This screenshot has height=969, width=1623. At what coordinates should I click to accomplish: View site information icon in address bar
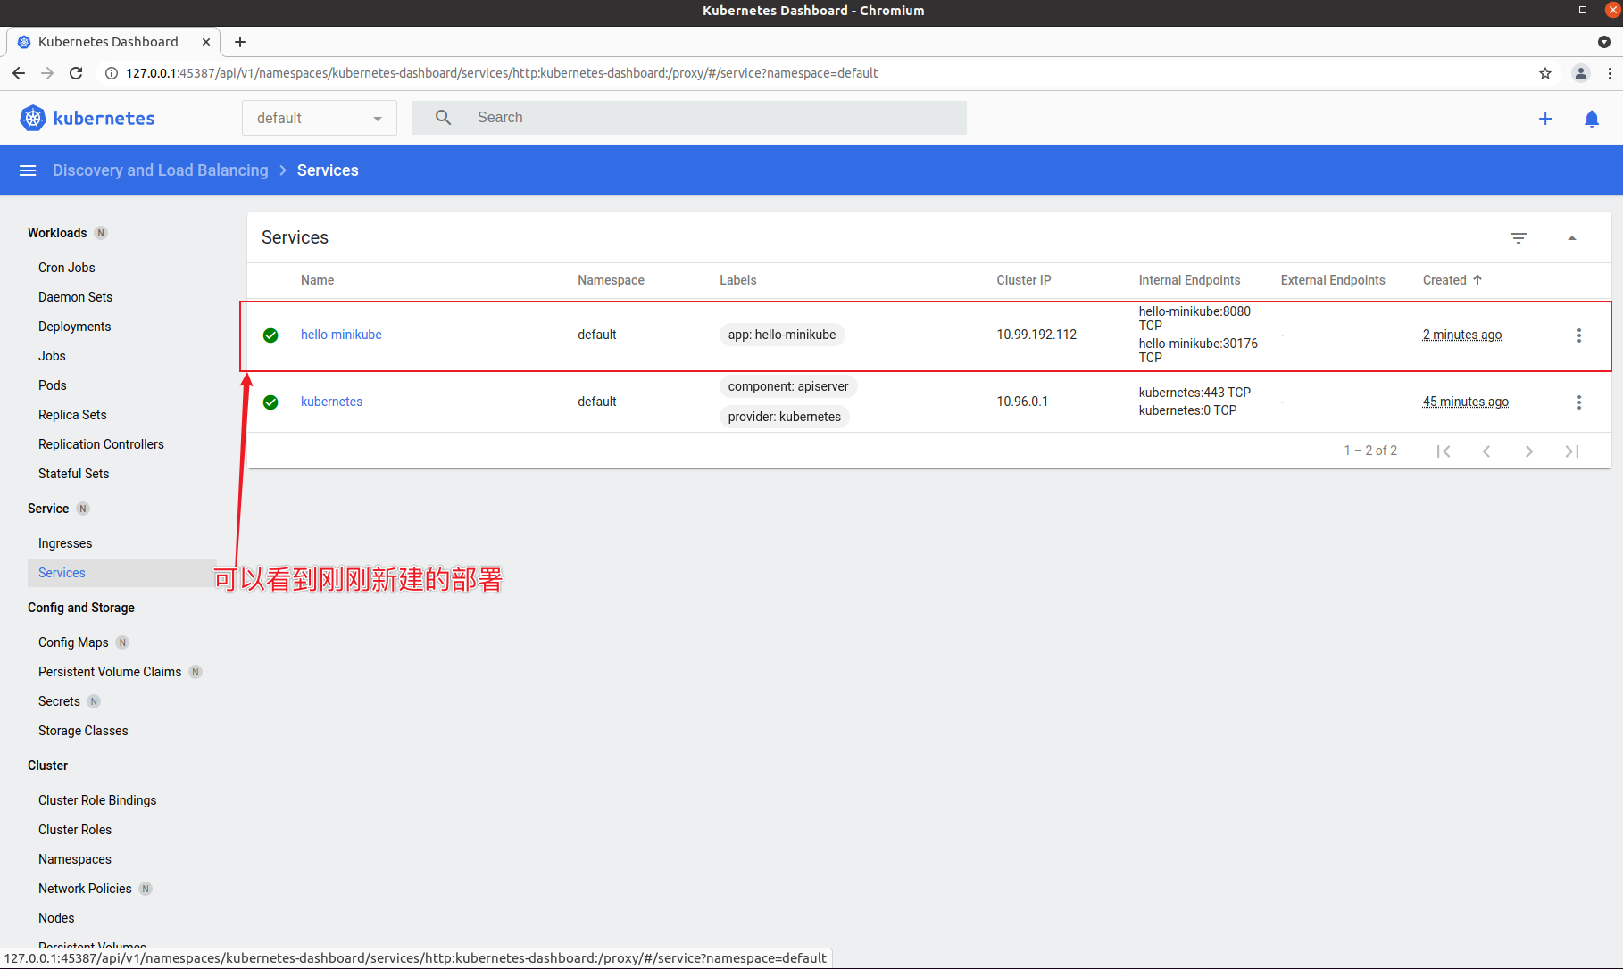point(112,73)
